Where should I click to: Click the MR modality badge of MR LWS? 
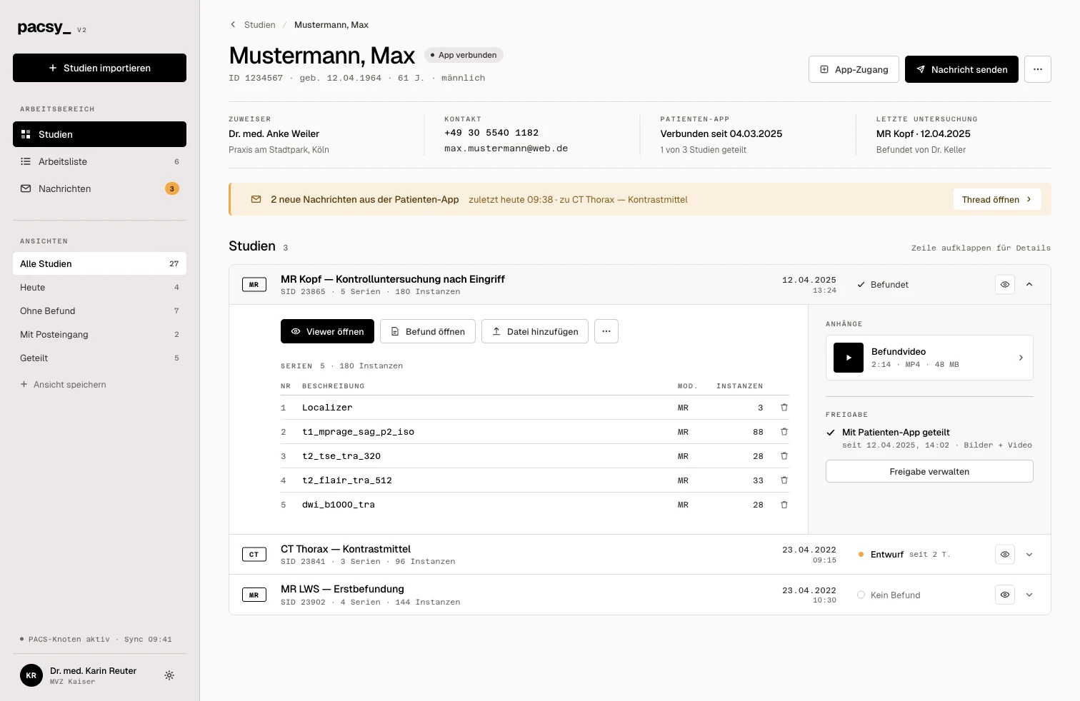[254, 595]
